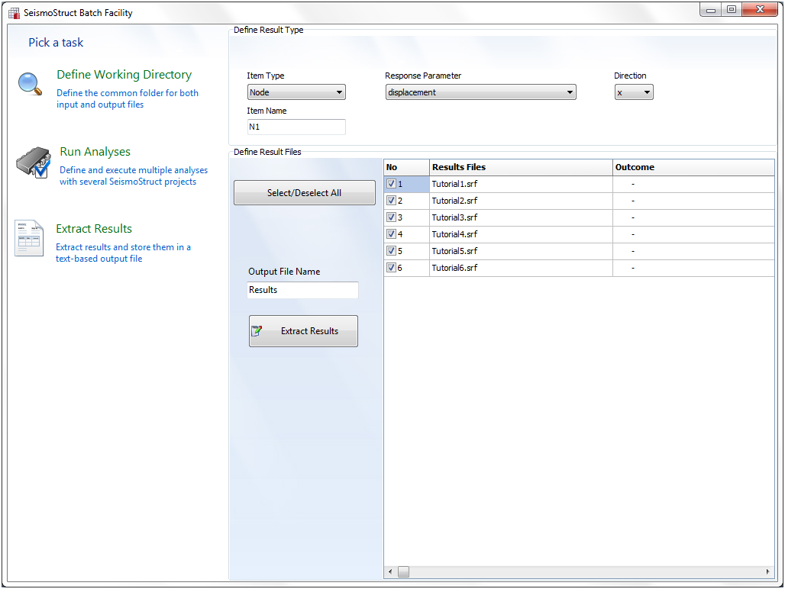
Task: Open the Define Working Directory task
Action: 124,75
